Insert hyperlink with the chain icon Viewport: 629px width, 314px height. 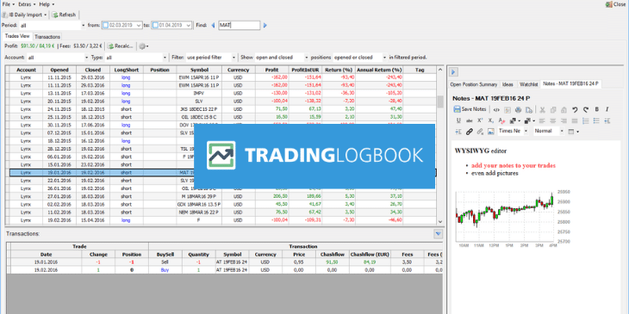[470, 131]
